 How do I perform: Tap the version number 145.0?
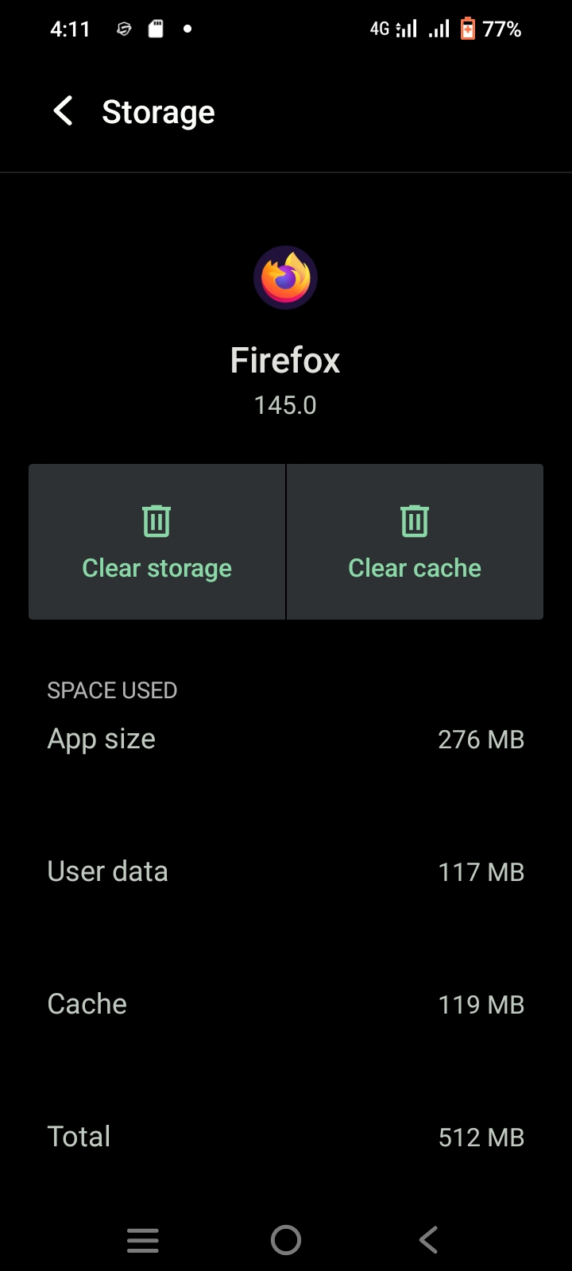[x=285, y=405]
